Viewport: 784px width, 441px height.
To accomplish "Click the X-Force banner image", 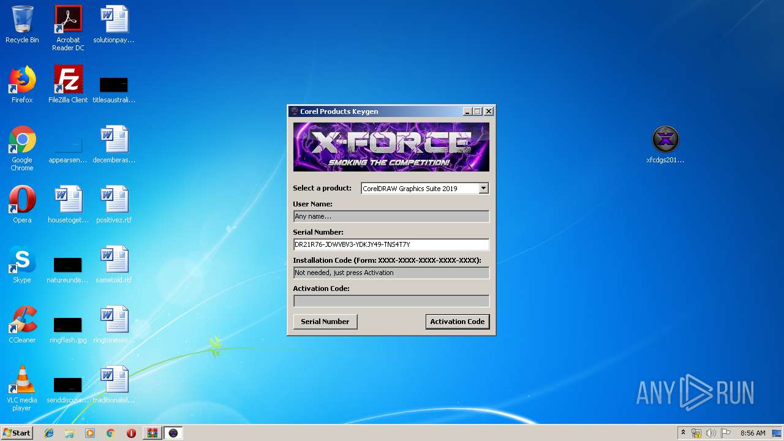I will [391, 147].
